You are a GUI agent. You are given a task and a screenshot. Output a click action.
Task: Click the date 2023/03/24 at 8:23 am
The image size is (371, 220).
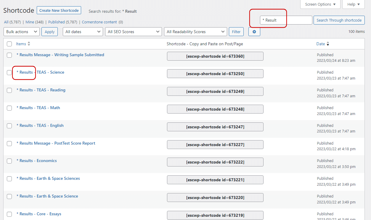click(x=336, y=61)
